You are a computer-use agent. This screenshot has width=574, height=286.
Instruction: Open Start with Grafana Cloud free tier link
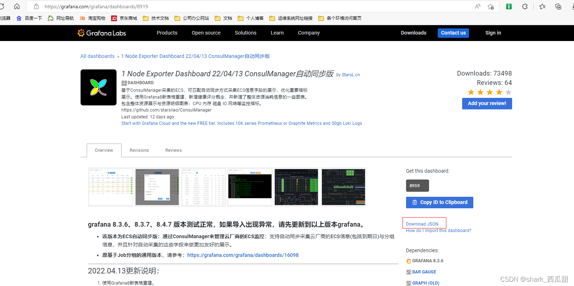(x=242, y=123)
